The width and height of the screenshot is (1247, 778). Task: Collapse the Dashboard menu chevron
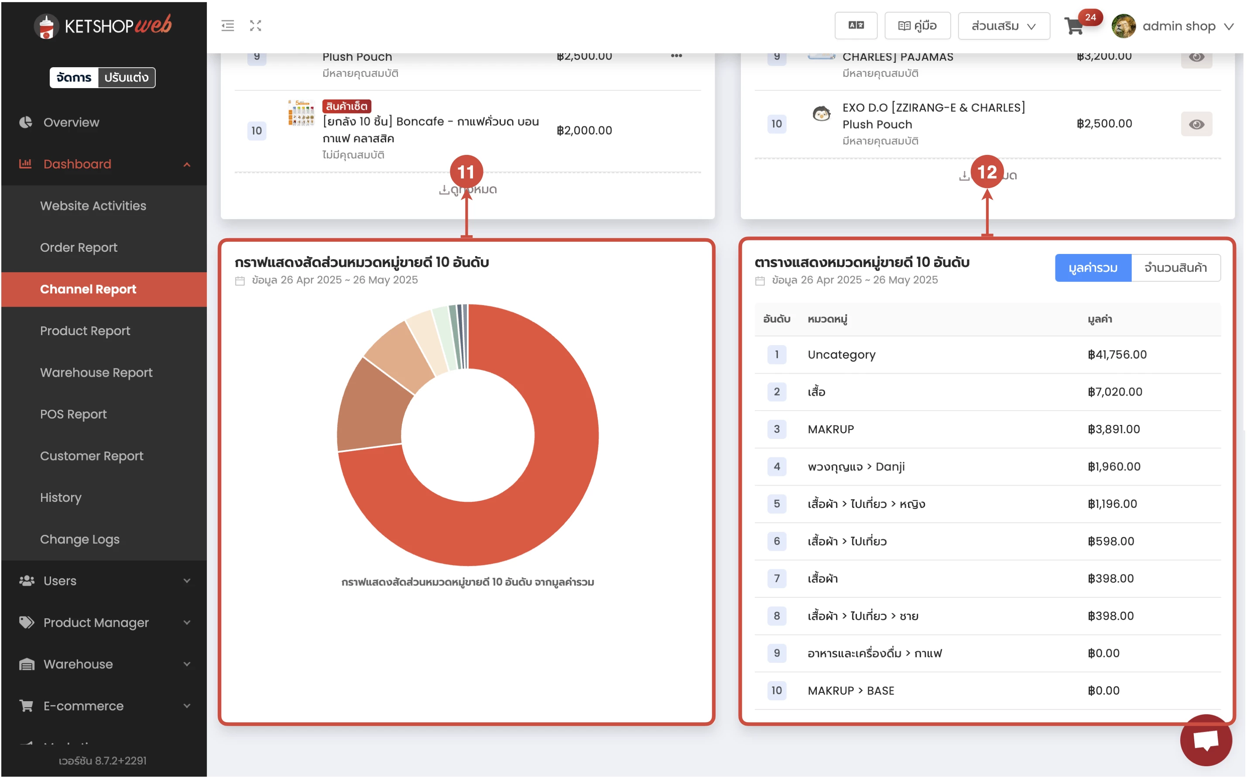click(187, 165)
